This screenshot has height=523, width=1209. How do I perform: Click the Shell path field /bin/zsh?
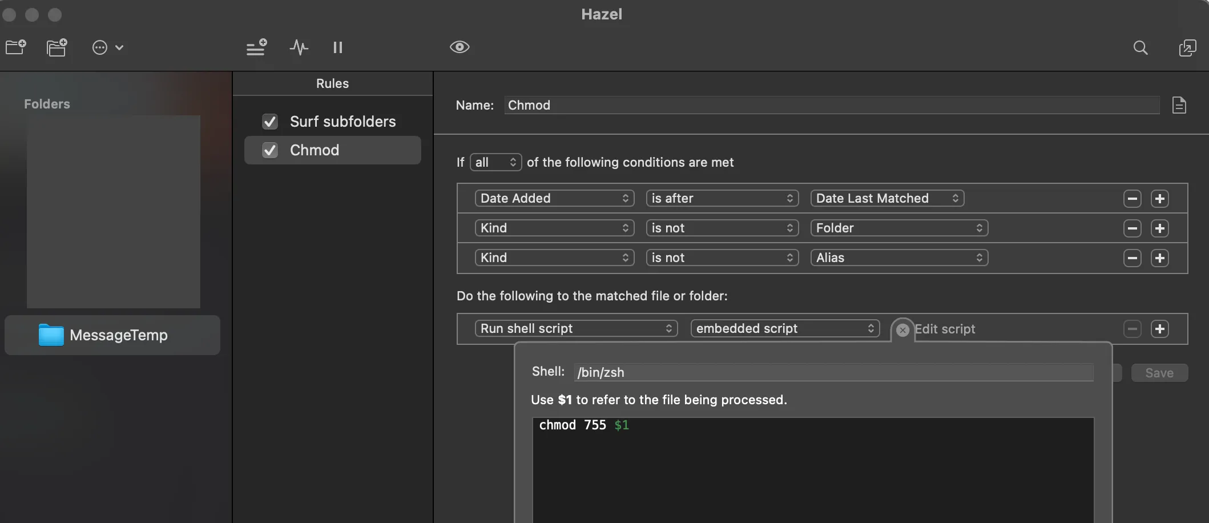click(x=833, y=372)
